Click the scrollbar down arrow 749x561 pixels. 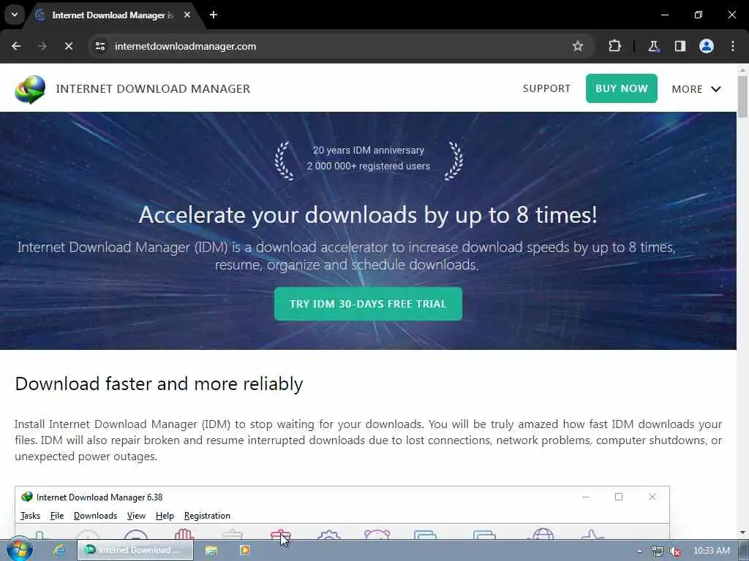coord(742,533)
